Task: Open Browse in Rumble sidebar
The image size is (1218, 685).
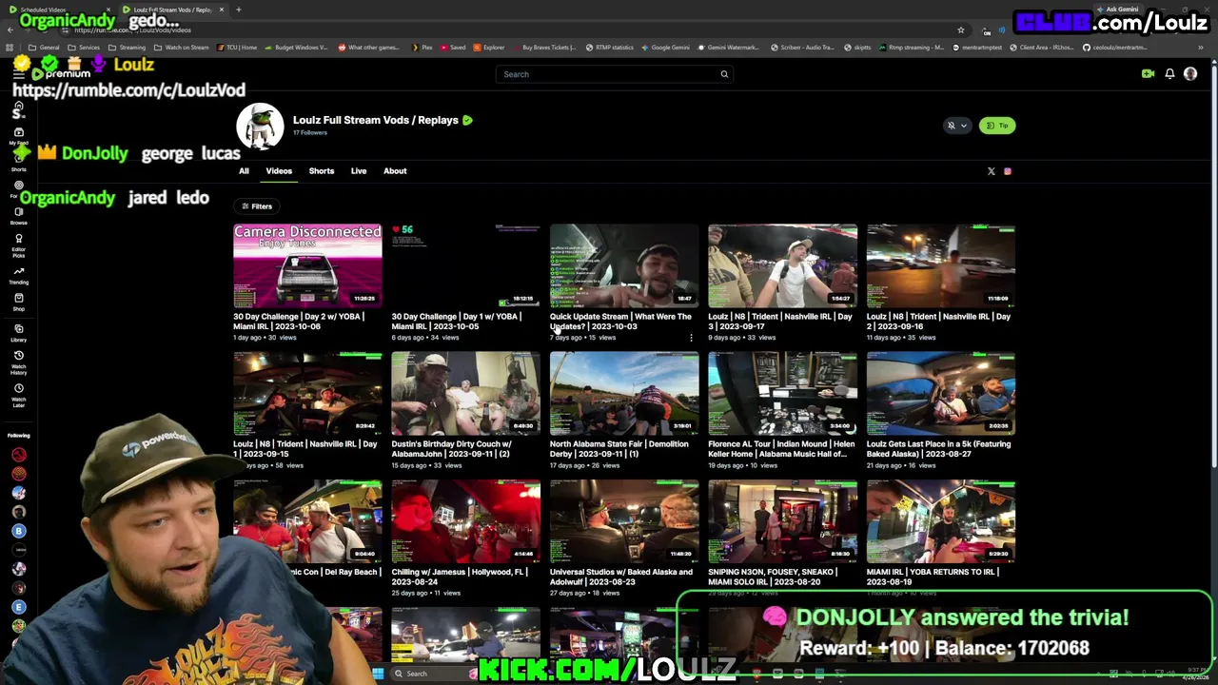Action: [x=18, y=216]
